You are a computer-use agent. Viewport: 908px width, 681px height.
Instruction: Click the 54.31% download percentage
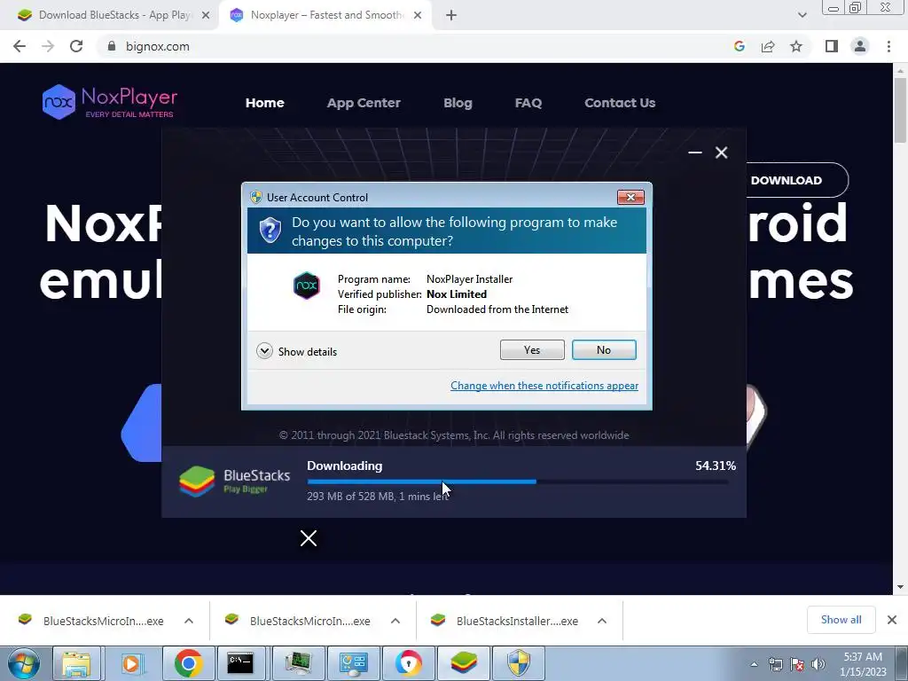point(716,466)
